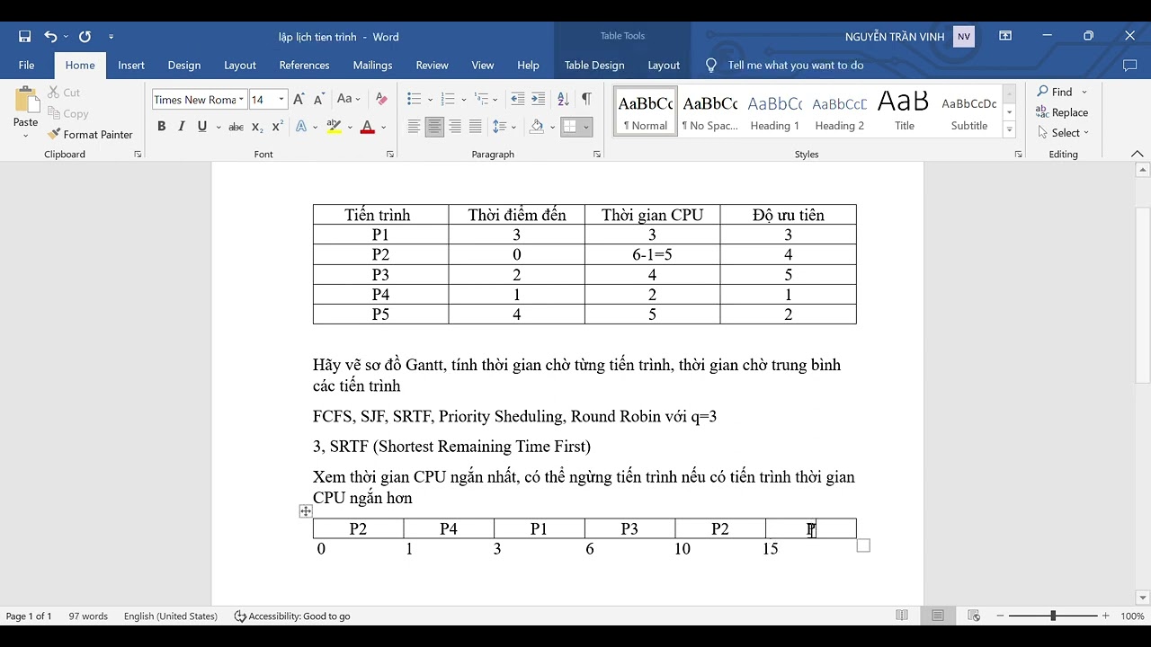Image resolution: width=1151 pixels, height=647 pixels.
Task: Open the Comments pane icon
Action: click(1130, 66)
